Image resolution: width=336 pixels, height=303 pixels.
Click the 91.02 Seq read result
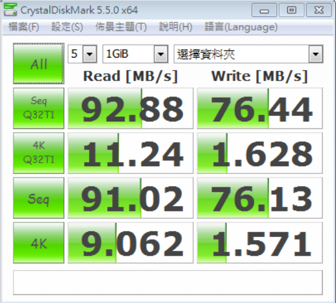(131, 198)
